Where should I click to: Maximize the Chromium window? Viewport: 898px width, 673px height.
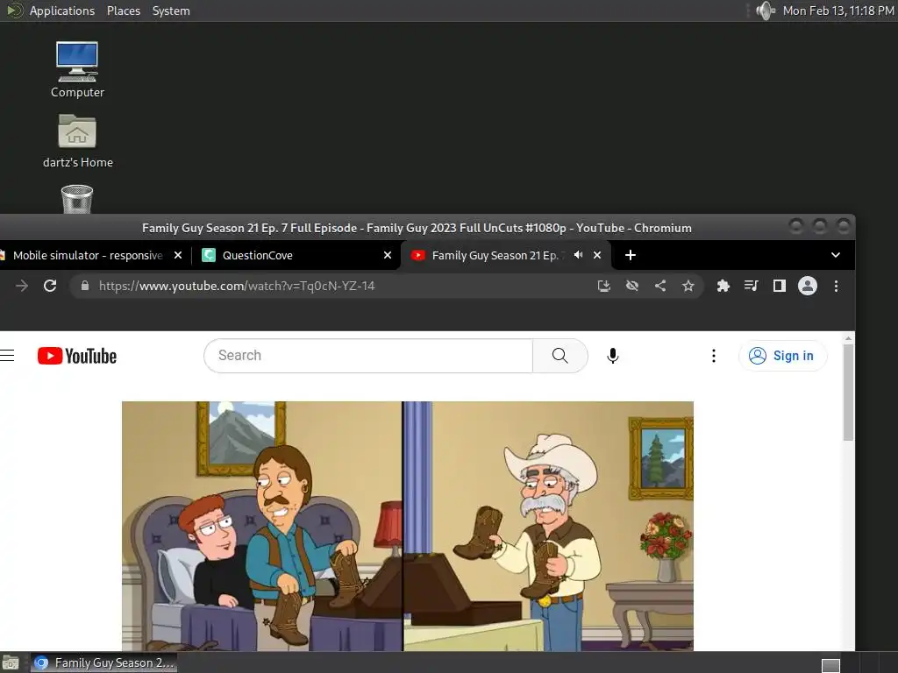click(820, 227)
